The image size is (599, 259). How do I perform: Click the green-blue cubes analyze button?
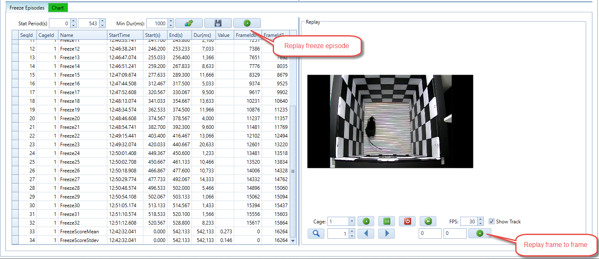[189, 24]
